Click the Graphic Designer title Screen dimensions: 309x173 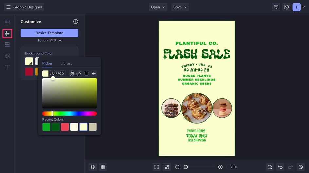28,7
